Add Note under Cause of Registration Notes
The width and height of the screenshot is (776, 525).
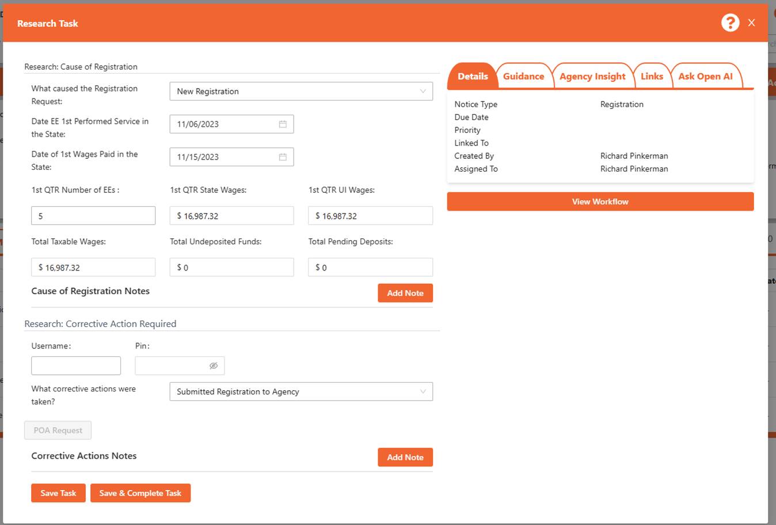click(x=405, y=293)
